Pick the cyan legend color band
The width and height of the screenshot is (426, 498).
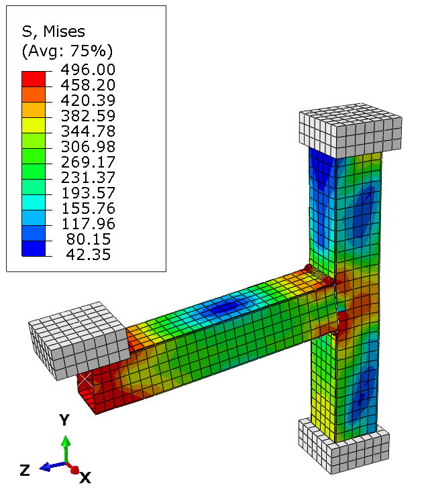pyautogui.click(x=34, y=200)
